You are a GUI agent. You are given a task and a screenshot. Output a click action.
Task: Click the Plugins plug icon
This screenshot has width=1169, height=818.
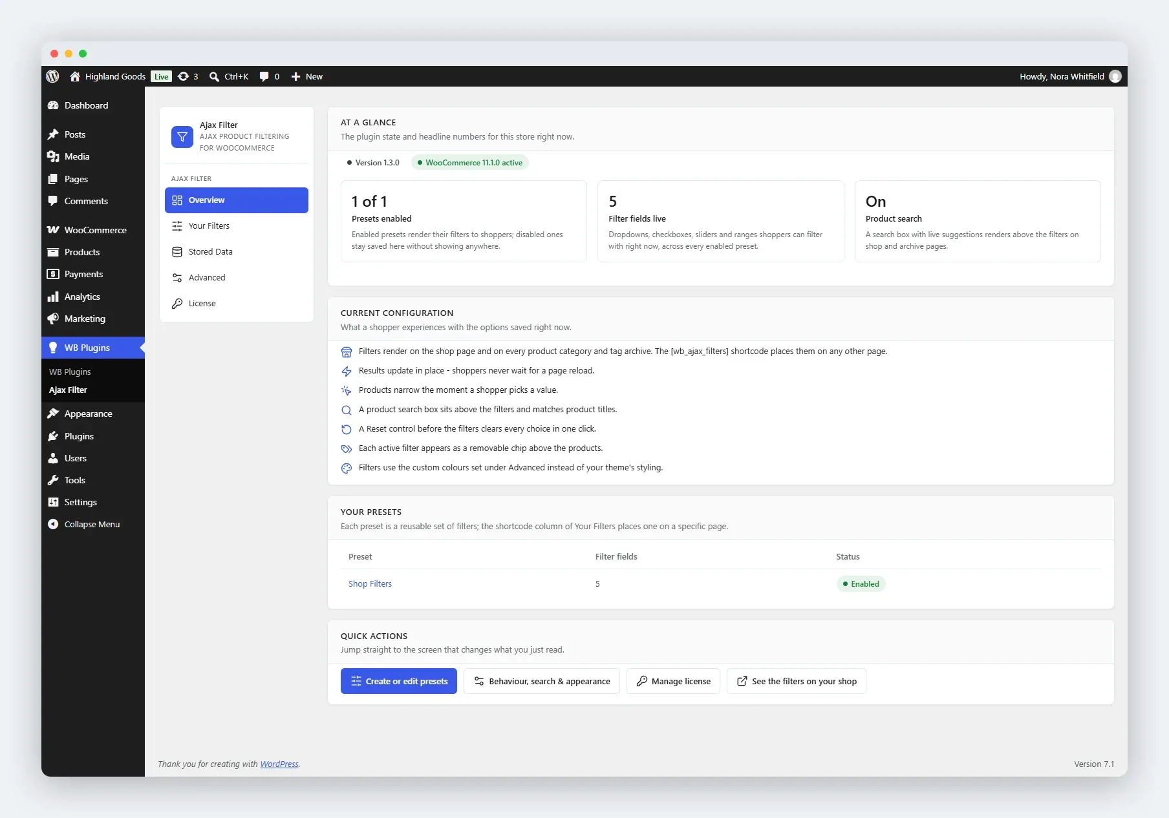(53, 436)
